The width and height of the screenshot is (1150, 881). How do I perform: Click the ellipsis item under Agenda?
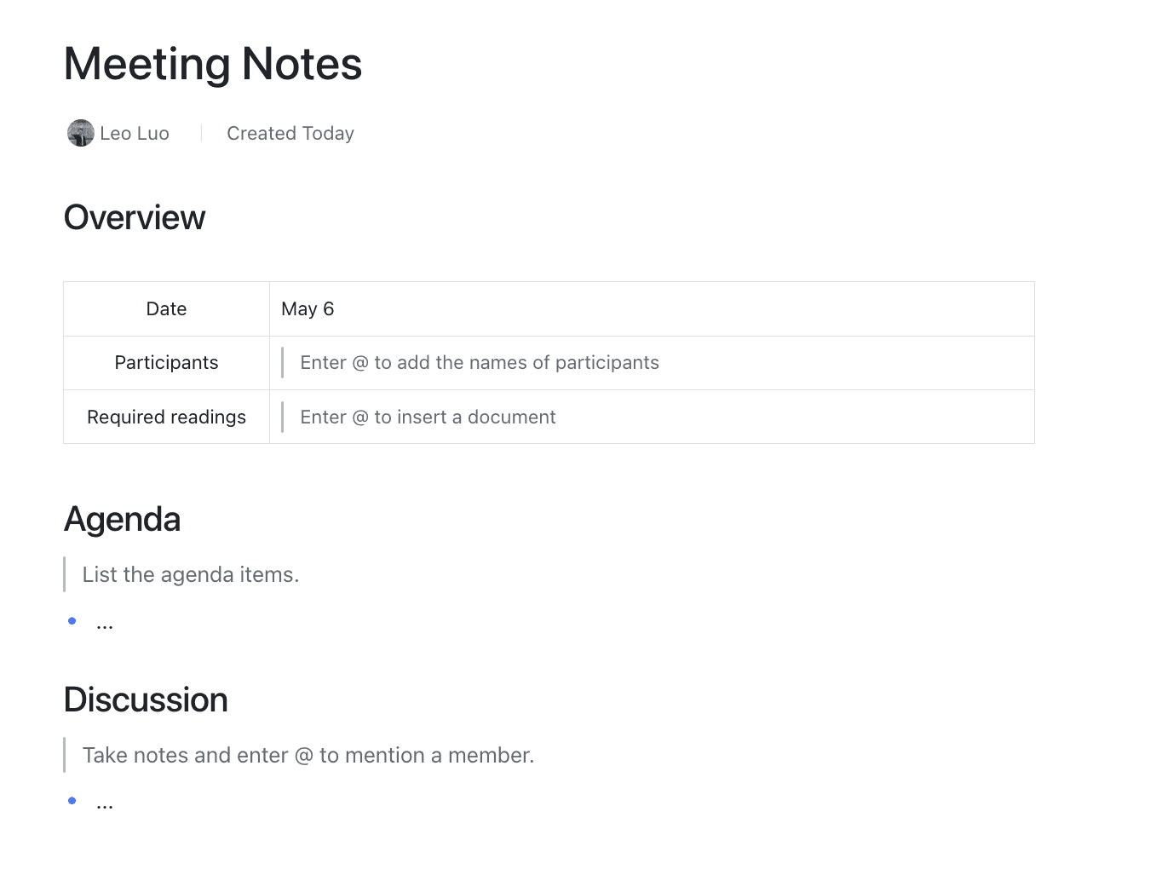click(x=105, y=626)
